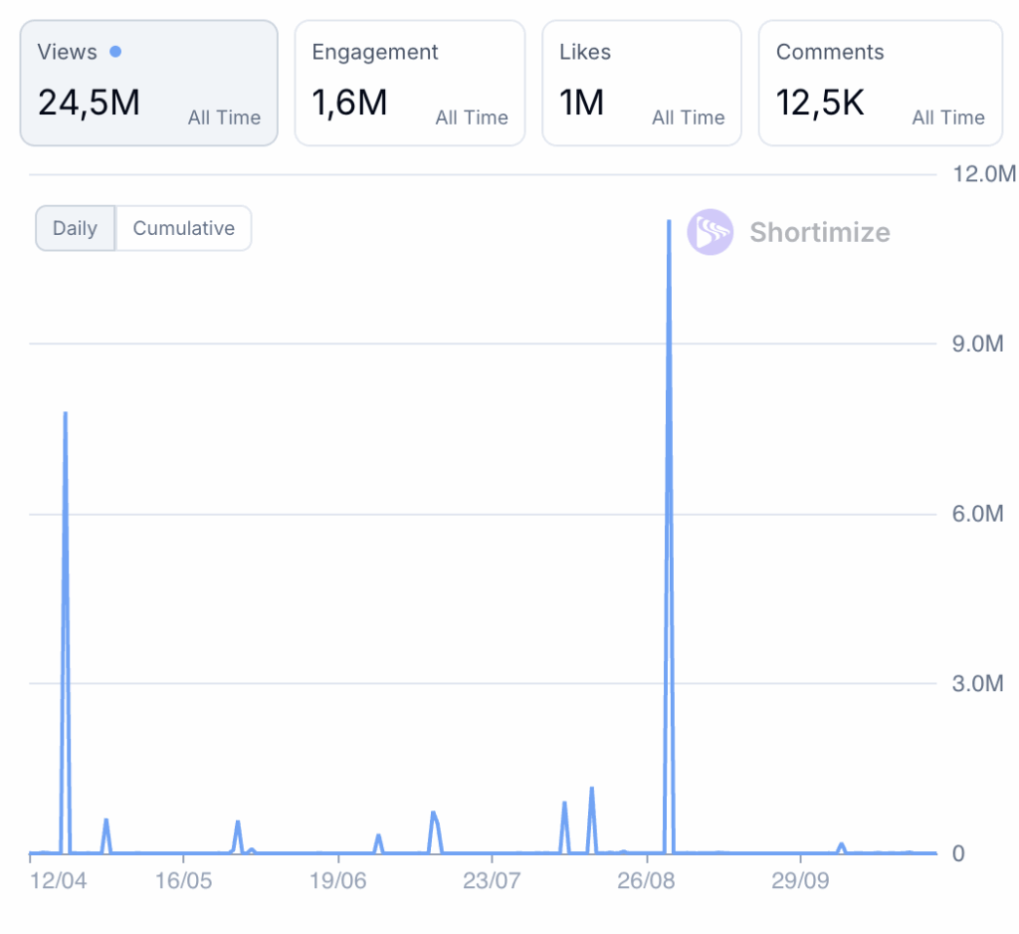
Task: Click the Shortimize watermark text
Action: [x=819, y=232]
